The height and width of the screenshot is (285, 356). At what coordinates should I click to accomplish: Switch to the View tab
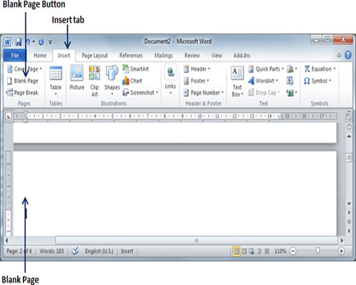(216, 56)
